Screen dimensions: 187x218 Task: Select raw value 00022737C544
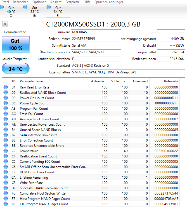click(166, 193)
